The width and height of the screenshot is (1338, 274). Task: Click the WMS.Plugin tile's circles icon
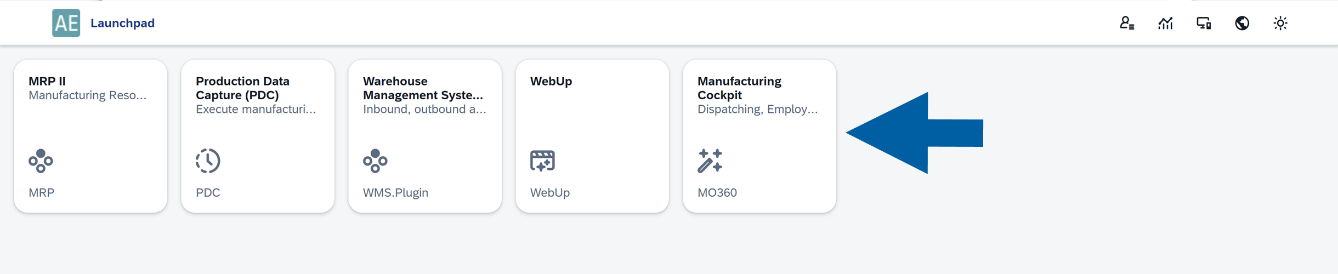coord(375,161)
